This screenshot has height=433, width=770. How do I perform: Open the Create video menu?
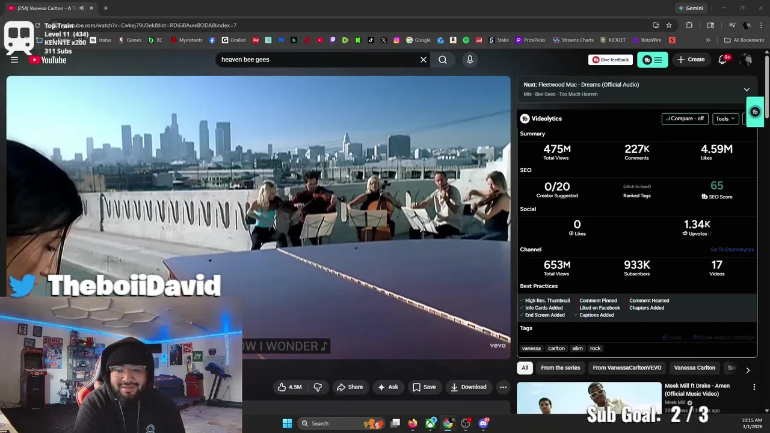[691, 60]
